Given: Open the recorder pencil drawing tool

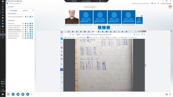Looking at the screenshot, I should [x=103, y=1].
